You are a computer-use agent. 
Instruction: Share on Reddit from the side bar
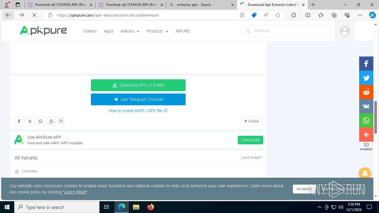(366, 92)
